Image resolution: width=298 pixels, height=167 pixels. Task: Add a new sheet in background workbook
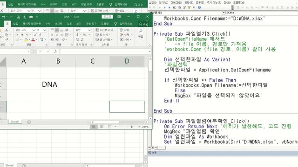(x=24, y=166)
